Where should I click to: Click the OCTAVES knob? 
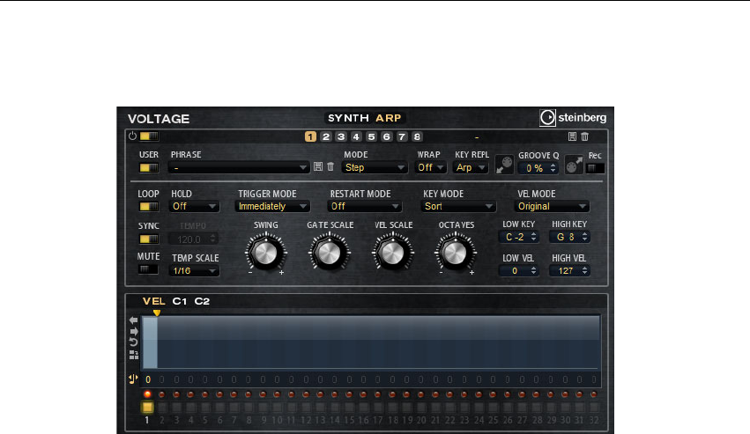click(456, 253)
